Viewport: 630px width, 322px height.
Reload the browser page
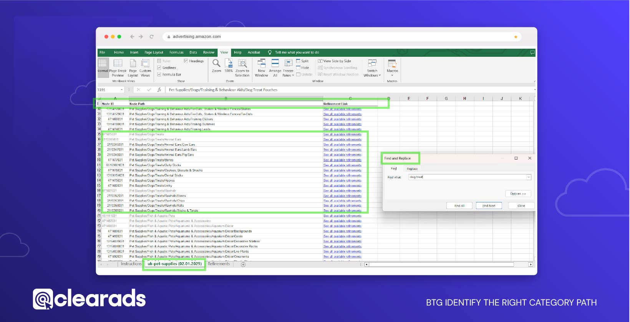[151, 37]
